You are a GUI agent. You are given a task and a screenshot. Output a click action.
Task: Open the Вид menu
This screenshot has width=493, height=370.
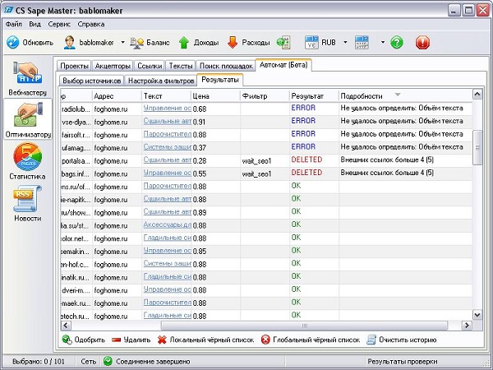pos(35,24)
